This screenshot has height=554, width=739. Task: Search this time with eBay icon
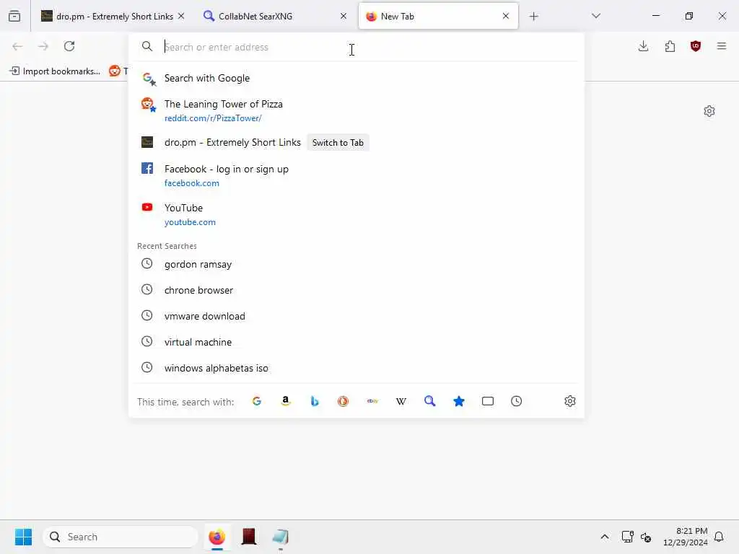coord(372,401)
